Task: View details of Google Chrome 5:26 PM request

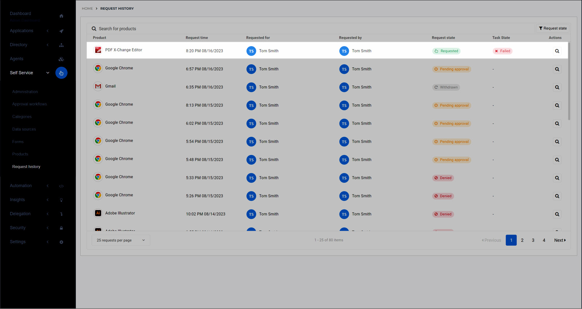Action: click(x=557, y=196)
